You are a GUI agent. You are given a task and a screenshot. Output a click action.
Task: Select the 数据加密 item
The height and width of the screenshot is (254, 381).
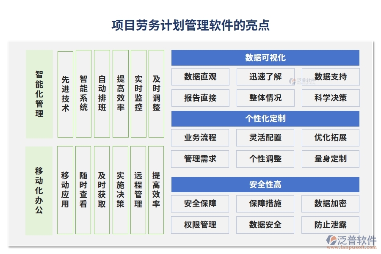tap(330, 204)
